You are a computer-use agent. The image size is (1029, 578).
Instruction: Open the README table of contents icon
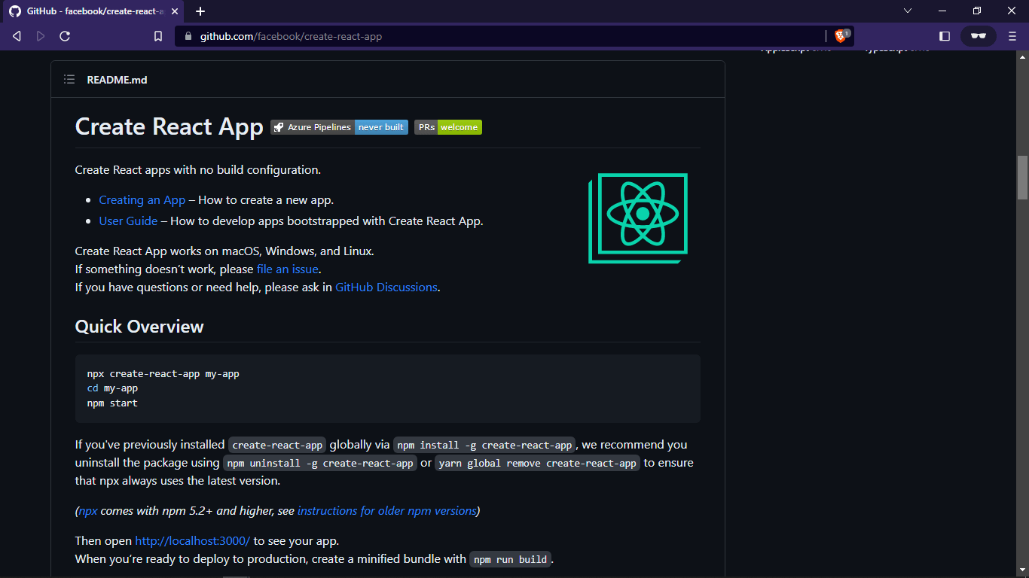click(x=69, y=80)
